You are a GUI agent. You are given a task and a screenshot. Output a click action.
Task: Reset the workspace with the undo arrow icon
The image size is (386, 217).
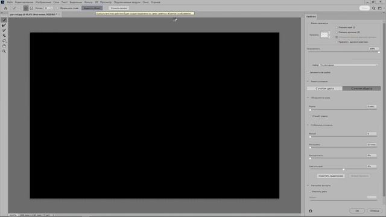[311, 211]
